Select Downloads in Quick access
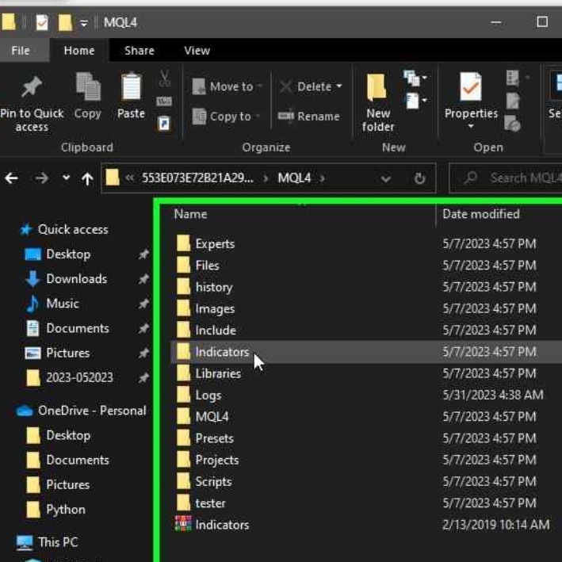This screenshot has height=562, width=562. pyautogui.click(x=76, y=279)
